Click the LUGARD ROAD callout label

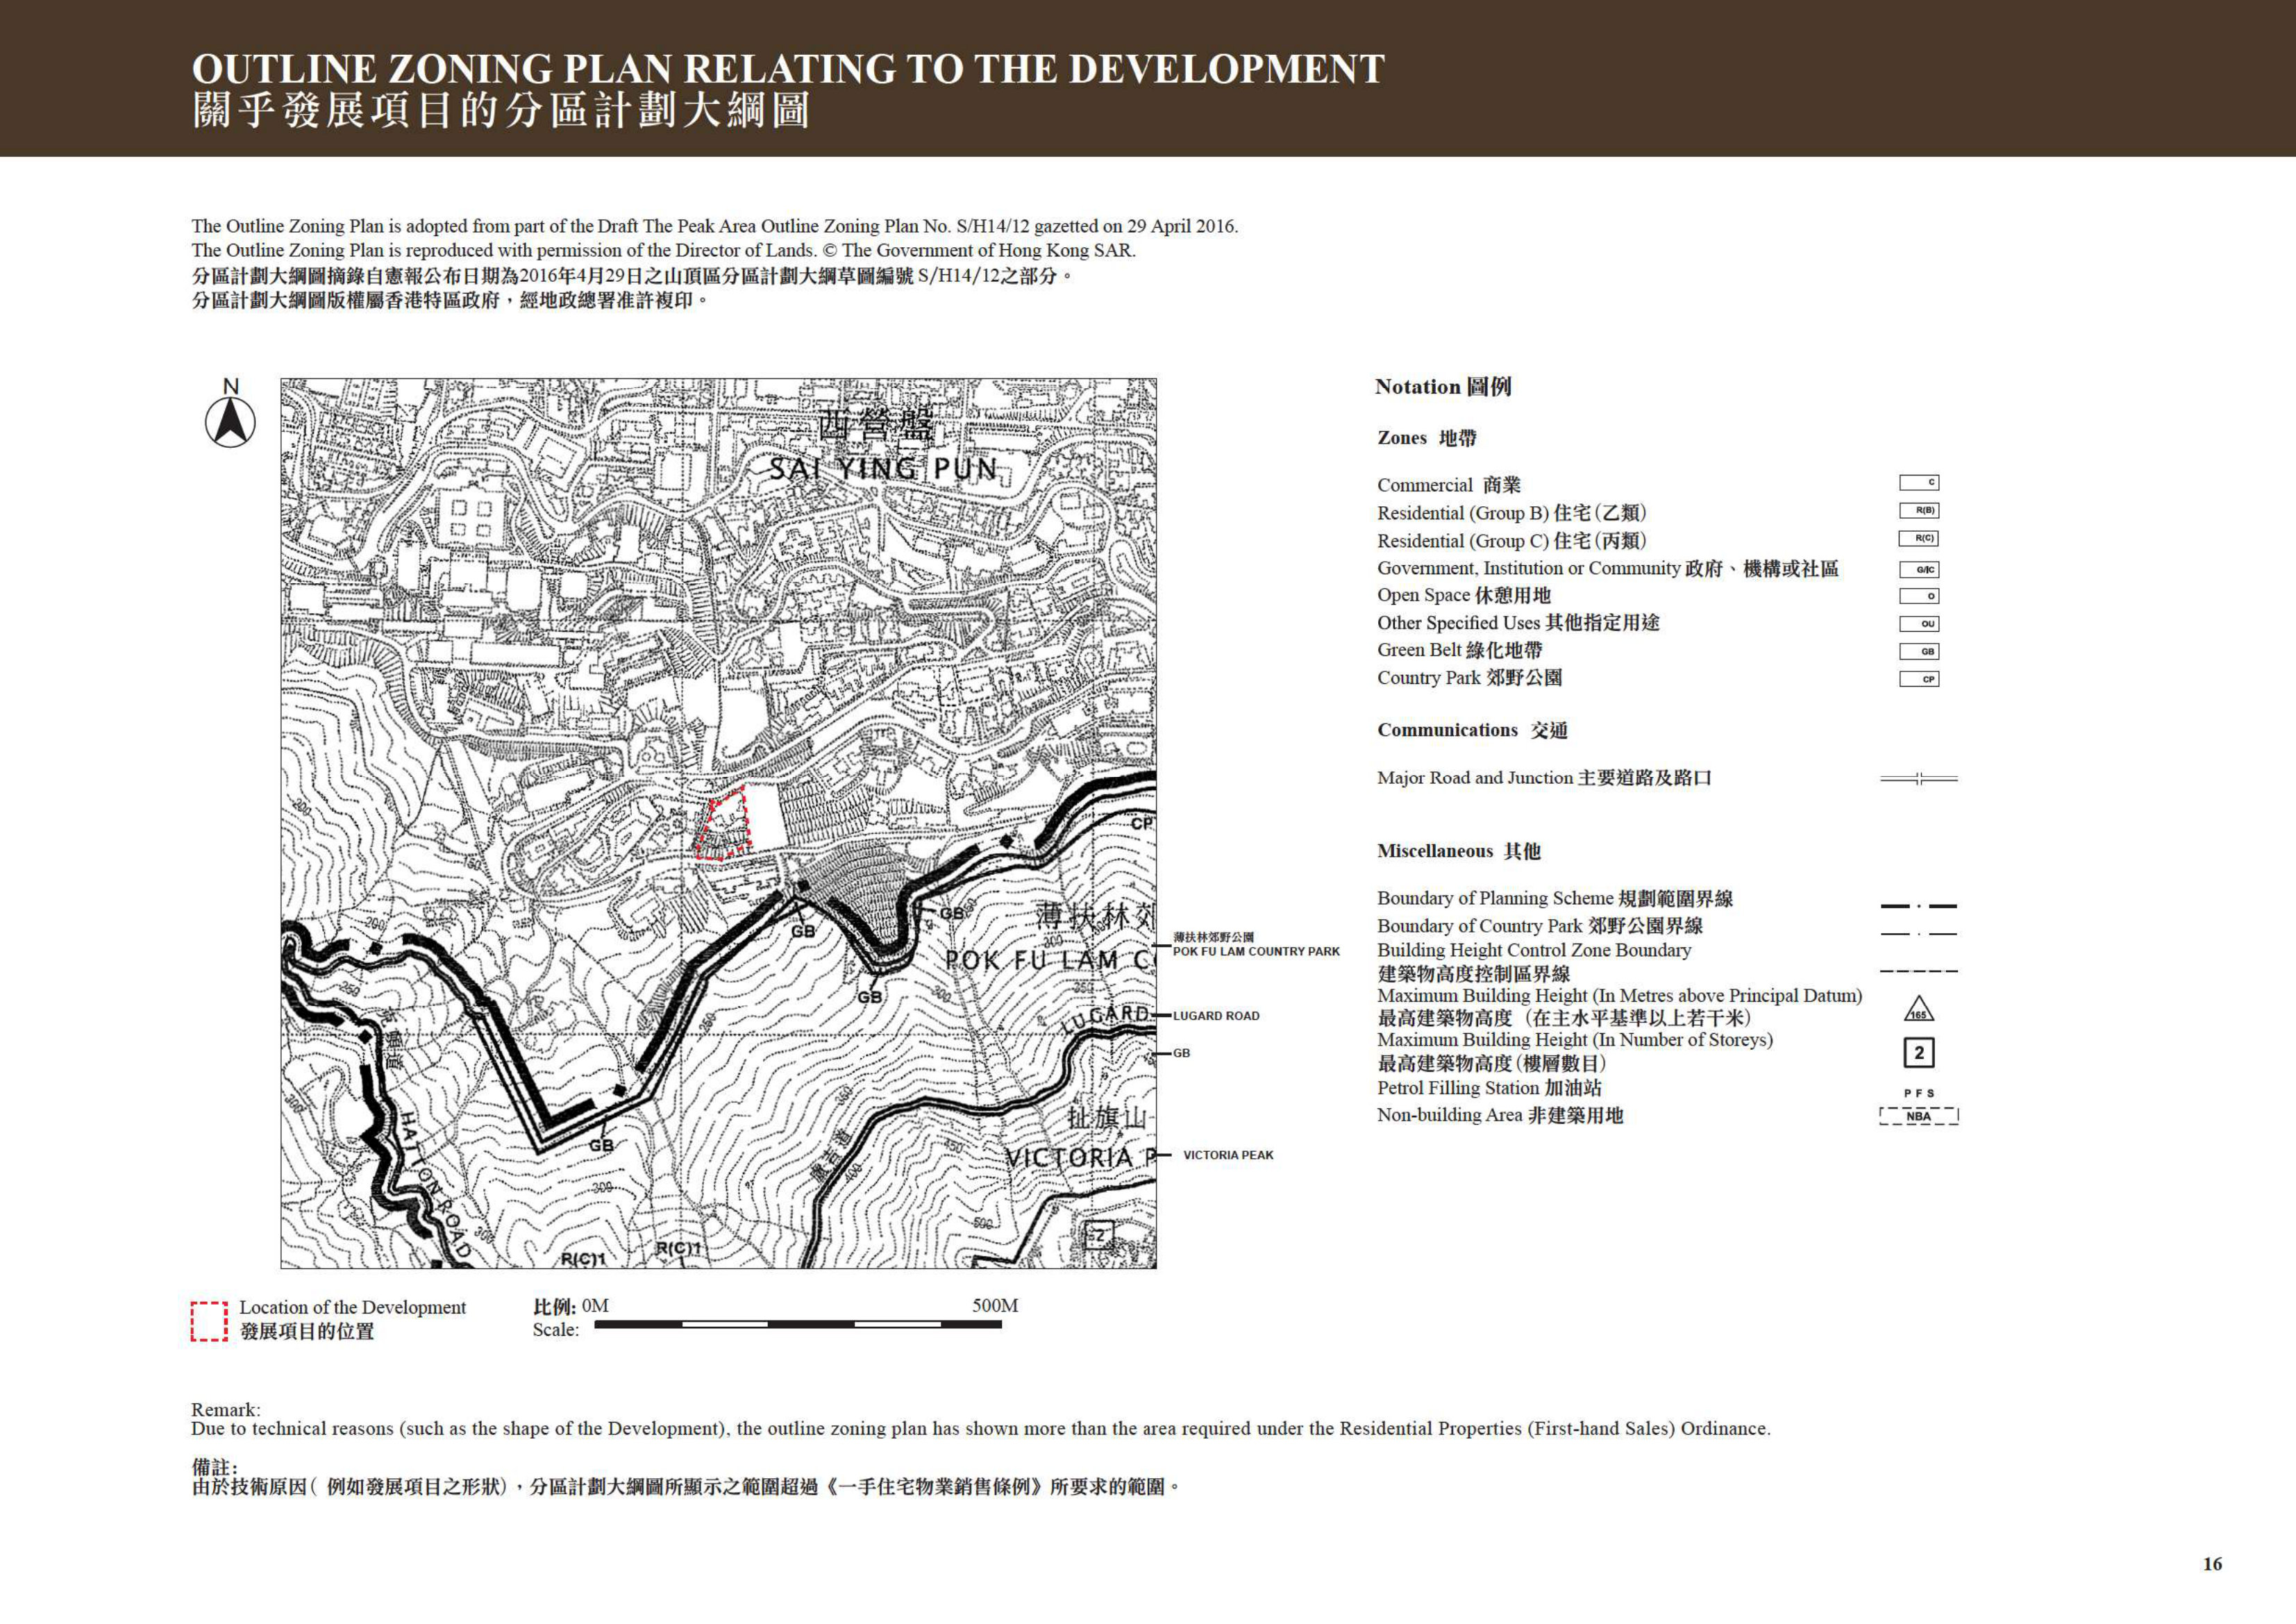(x=1216, y=1016)
